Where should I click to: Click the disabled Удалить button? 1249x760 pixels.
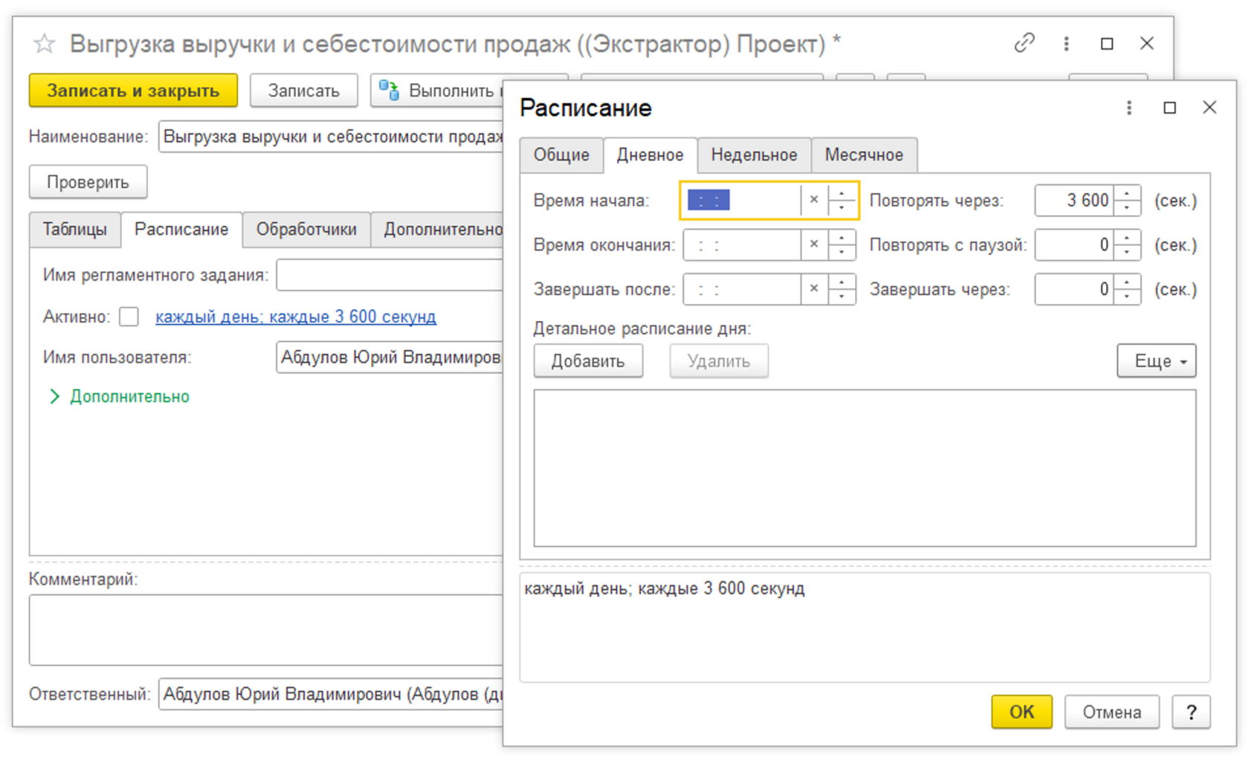coord(719,361)
